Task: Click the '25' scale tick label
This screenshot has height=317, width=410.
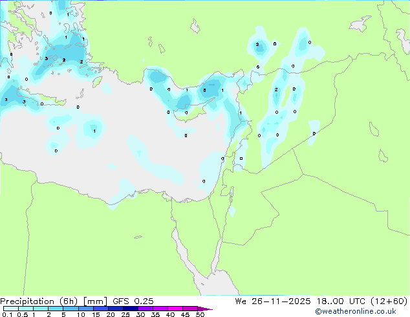Action: click(125, 314)
